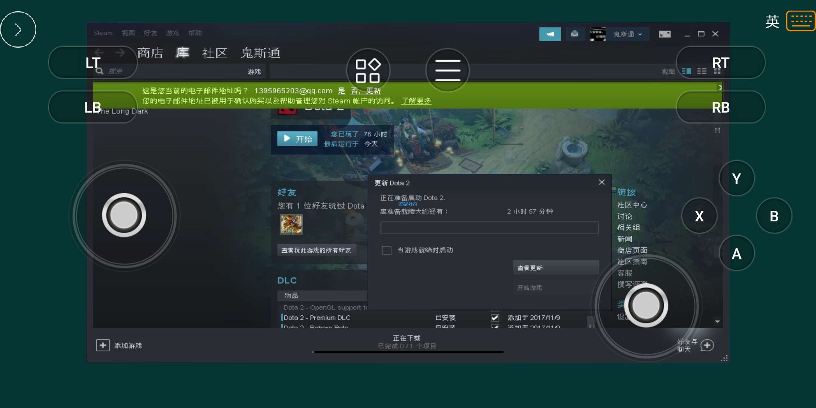The width and height of the screenshot is (816, 408).
Task: Toggle Dota 2 - Premium DLC checkbox
Action: point(495,318)
